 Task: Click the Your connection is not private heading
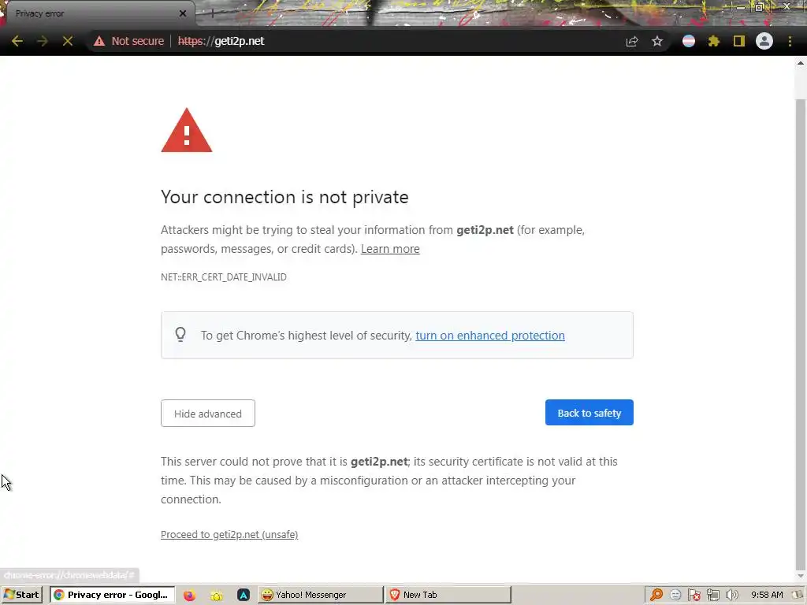click(284, 197)
